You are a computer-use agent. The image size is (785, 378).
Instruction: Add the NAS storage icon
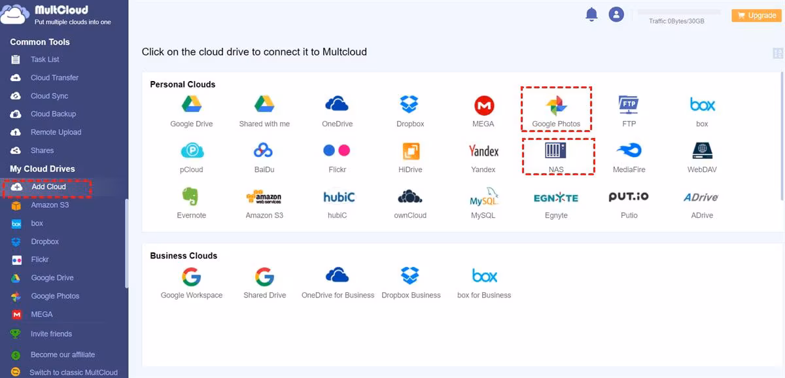556,150
